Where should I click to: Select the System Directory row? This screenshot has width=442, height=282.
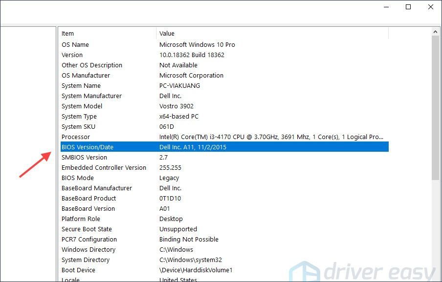point(224,260)
